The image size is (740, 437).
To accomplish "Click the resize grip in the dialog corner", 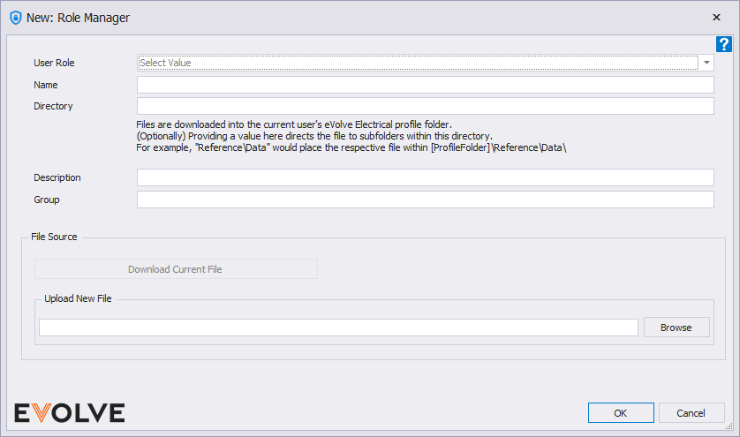I will coord(729,426).
